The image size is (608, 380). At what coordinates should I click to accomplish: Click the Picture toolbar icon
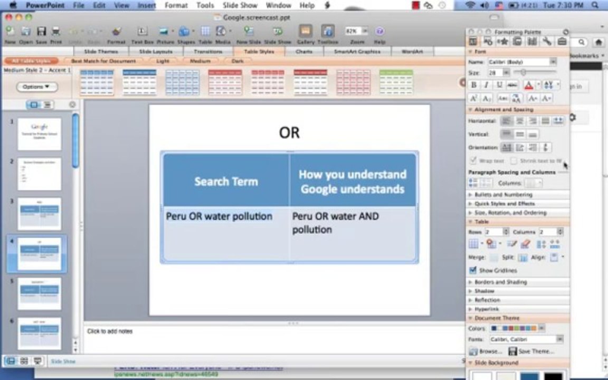pos(164,32)
